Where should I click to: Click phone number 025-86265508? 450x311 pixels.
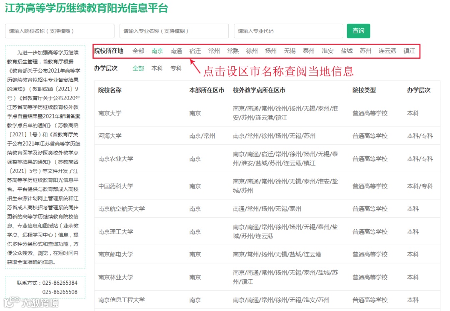pyautogui.click(x=60, y=292)
